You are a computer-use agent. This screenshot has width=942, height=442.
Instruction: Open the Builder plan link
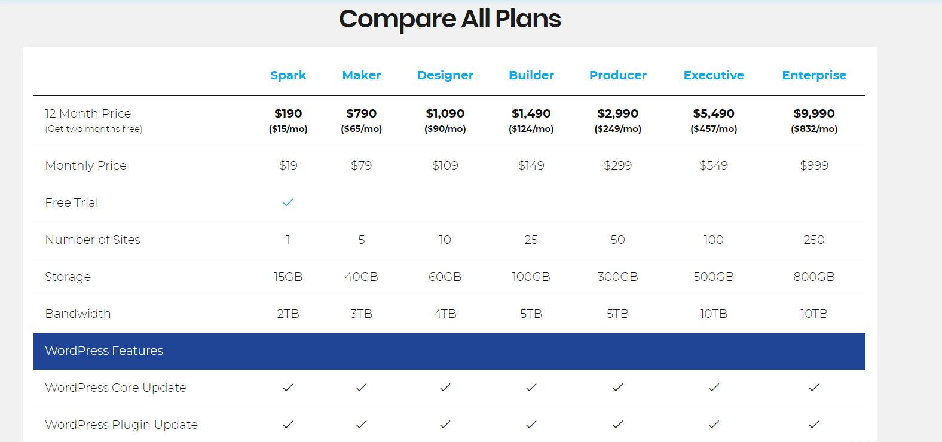531,75
